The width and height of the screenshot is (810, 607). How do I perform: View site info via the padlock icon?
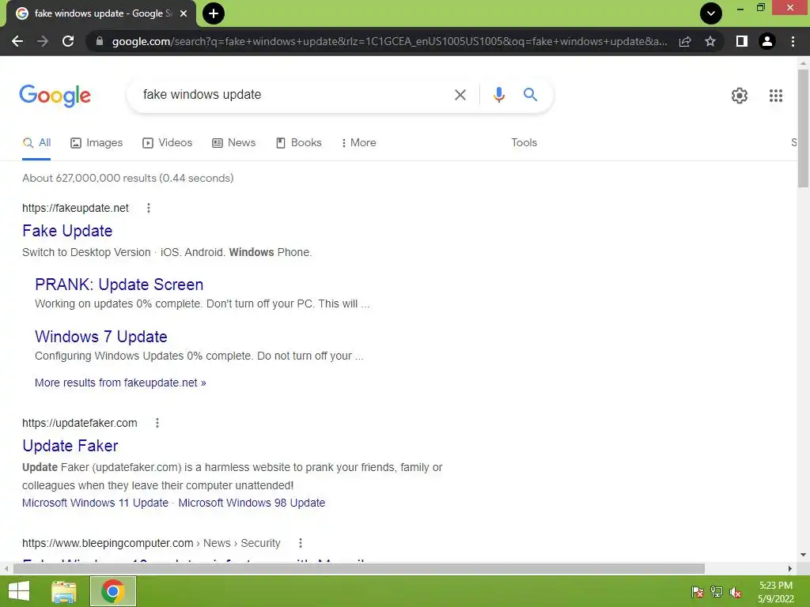point(100,41)
